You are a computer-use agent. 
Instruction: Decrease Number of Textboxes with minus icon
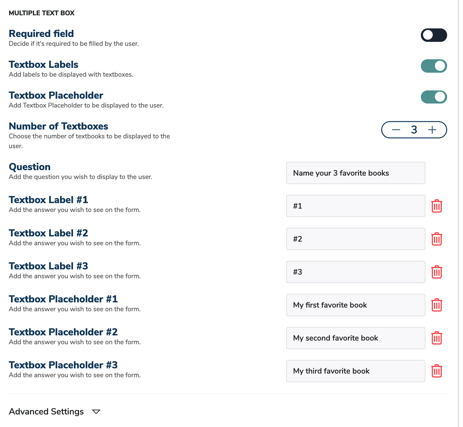[396, 130]
